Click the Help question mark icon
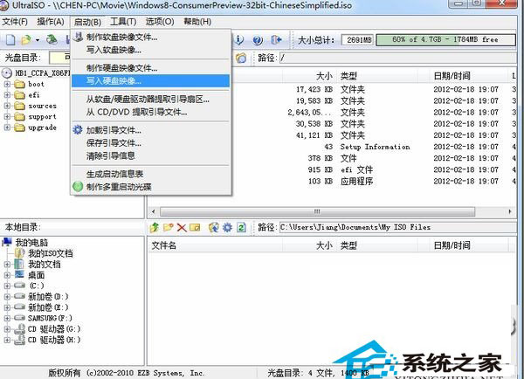The height and width of the screenshot is (379, 524). tap(258, 40)
